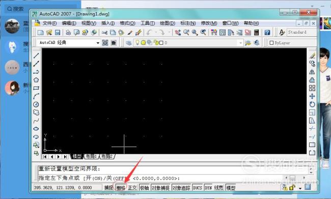Toggle 正交 ortho mode
The image size is (331, 199).
click(132, 188)
